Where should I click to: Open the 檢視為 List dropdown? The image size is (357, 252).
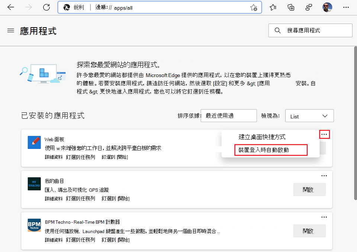click(309, 115)
